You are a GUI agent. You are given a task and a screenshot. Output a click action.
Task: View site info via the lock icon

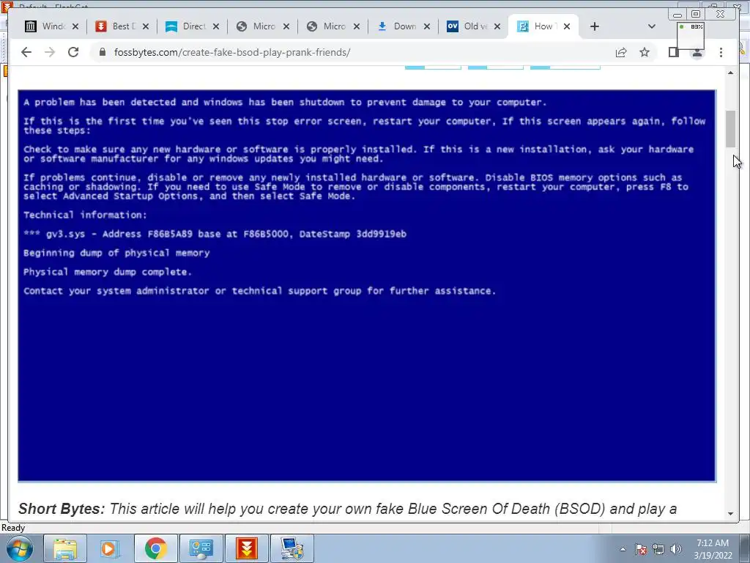[x=102, y=52]
